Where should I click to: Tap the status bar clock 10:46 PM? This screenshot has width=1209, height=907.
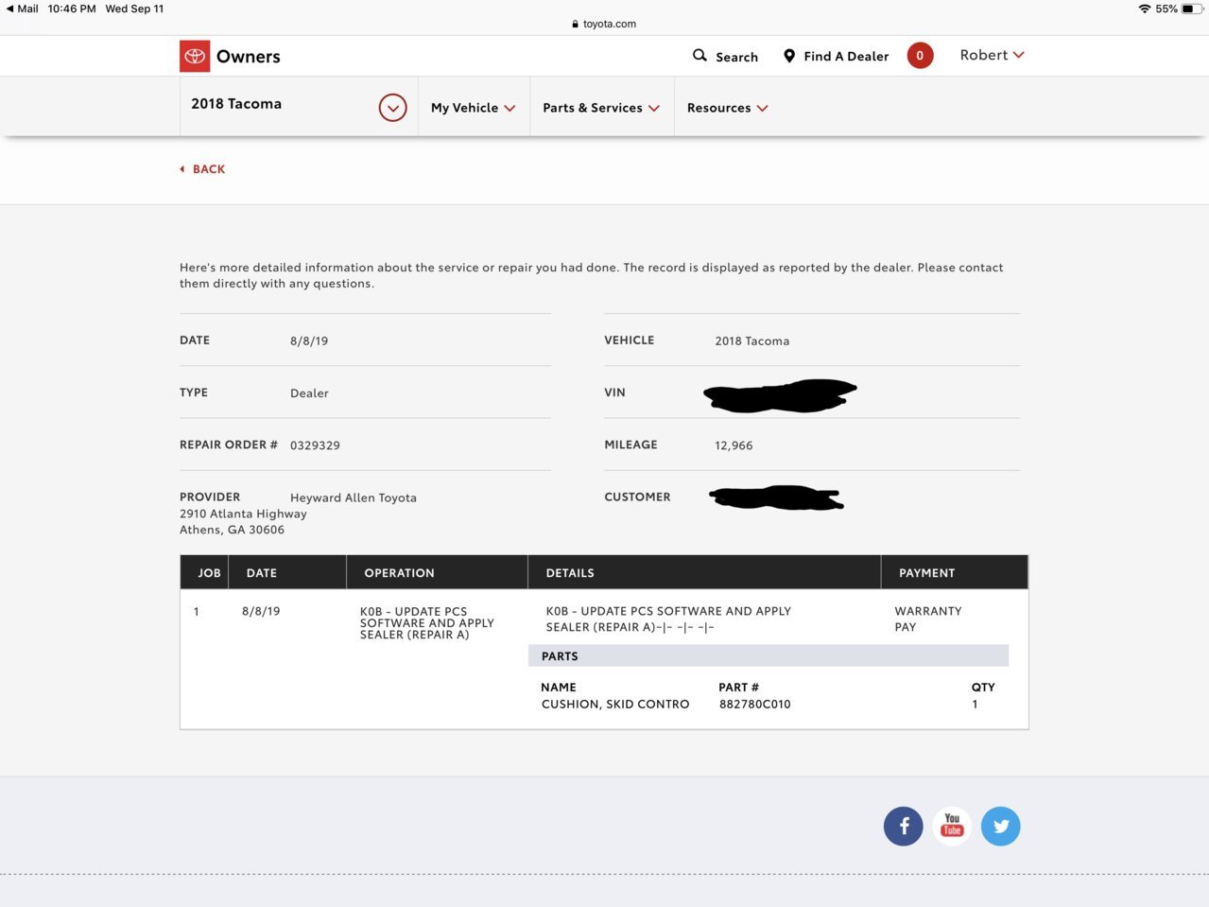point(72,9)
